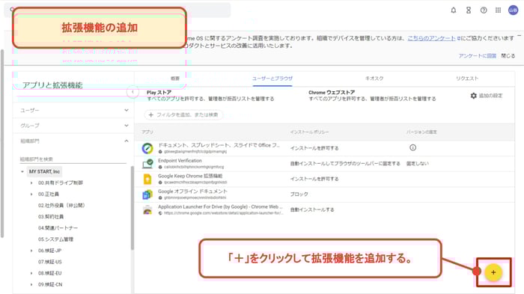
Task: Click the Endpoint Verification app name
Action: point(180,161)
